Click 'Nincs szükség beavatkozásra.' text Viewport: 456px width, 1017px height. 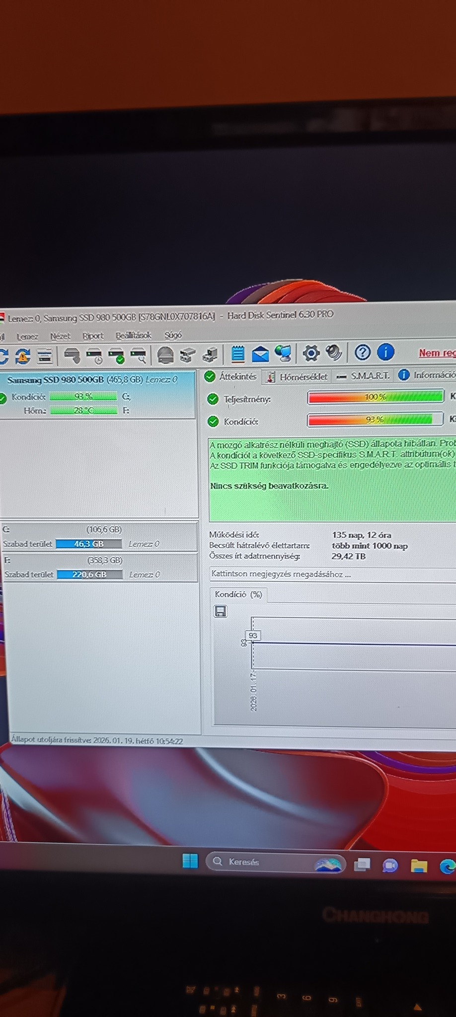(x=269, y=486)
